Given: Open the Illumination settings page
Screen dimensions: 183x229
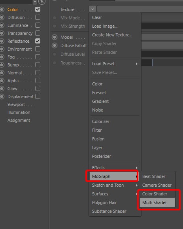Looking at the screenshot, I should [19, 112].
